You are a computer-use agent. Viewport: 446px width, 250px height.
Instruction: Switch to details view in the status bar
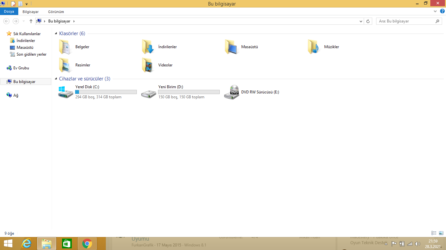[434, 233]
